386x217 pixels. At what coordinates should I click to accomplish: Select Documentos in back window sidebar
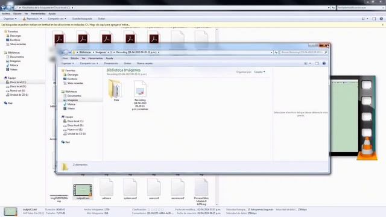coord(17,57)
